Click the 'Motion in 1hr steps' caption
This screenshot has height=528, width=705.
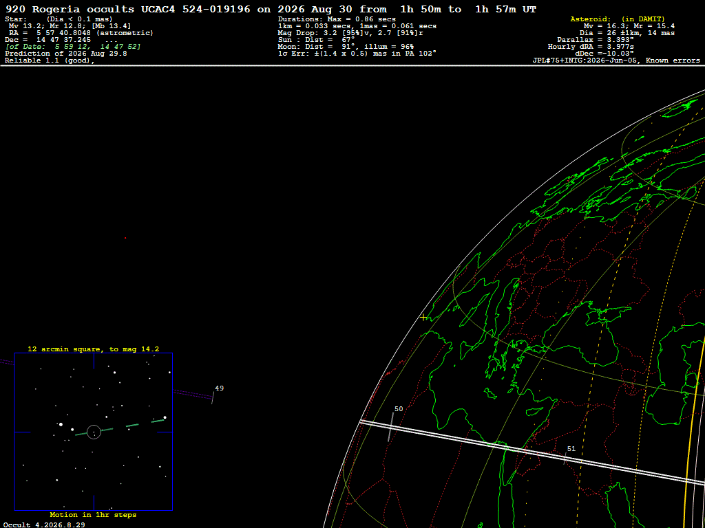click(93, 514)
